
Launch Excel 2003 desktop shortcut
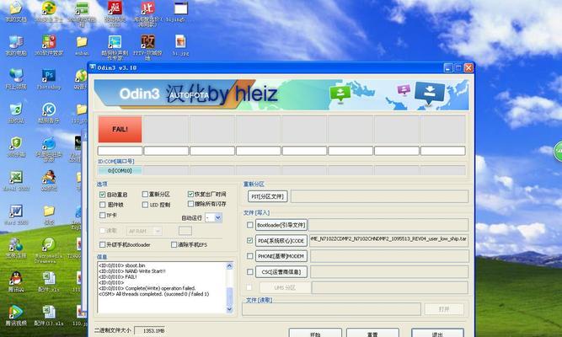coord(16,178)
